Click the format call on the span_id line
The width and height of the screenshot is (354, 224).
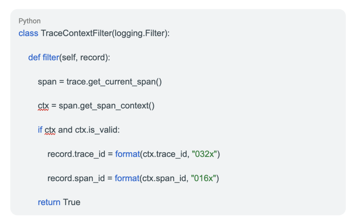click(127, 178)
